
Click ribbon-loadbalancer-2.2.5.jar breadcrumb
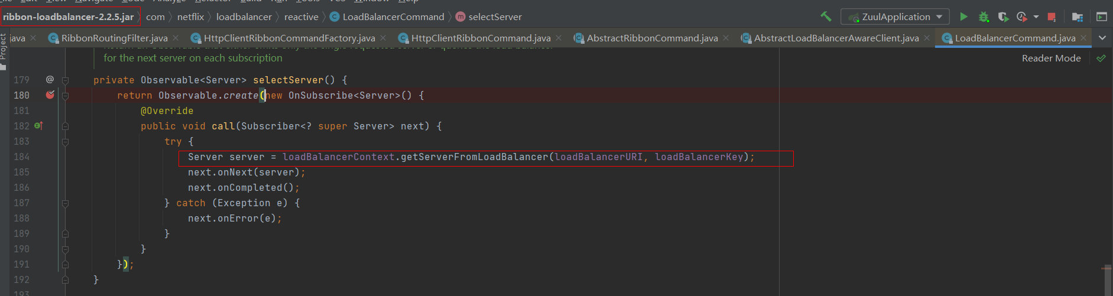68,17
